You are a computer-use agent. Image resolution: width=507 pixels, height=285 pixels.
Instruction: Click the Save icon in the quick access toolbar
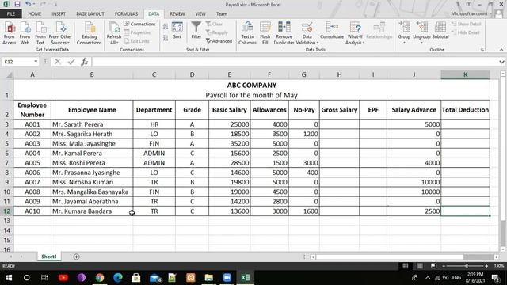pos(17,4)
